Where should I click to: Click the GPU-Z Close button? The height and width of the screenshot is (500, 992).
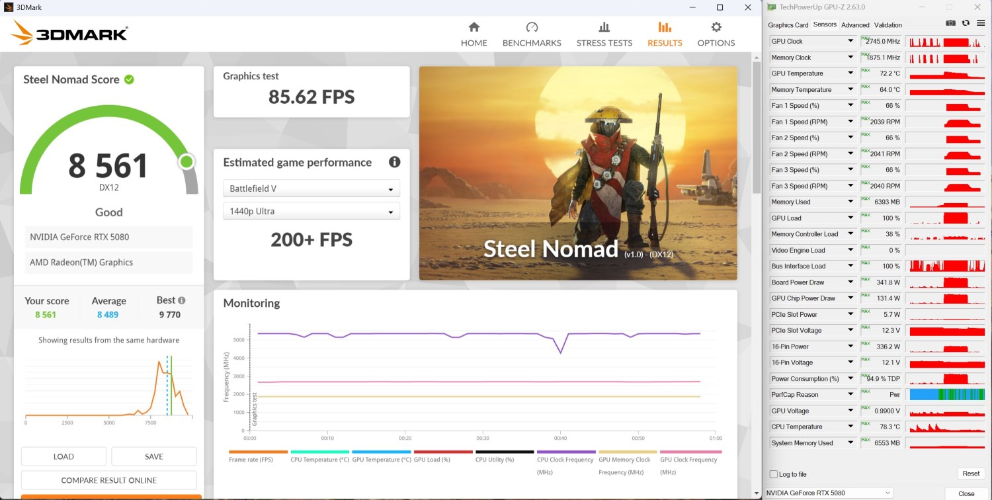point(967,493)
